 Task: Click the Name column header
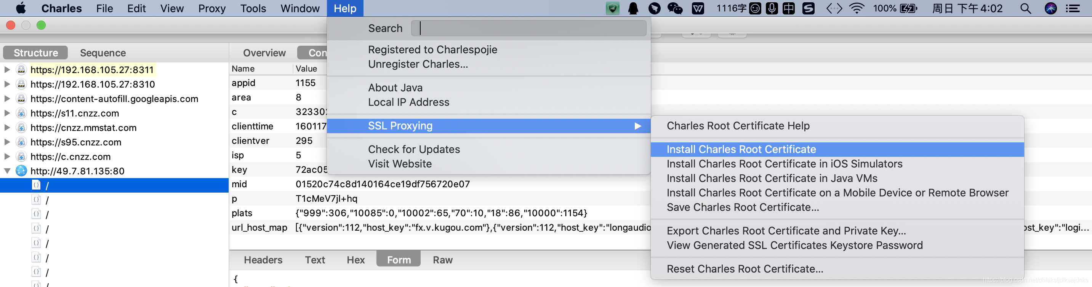(x=261, y=69)
